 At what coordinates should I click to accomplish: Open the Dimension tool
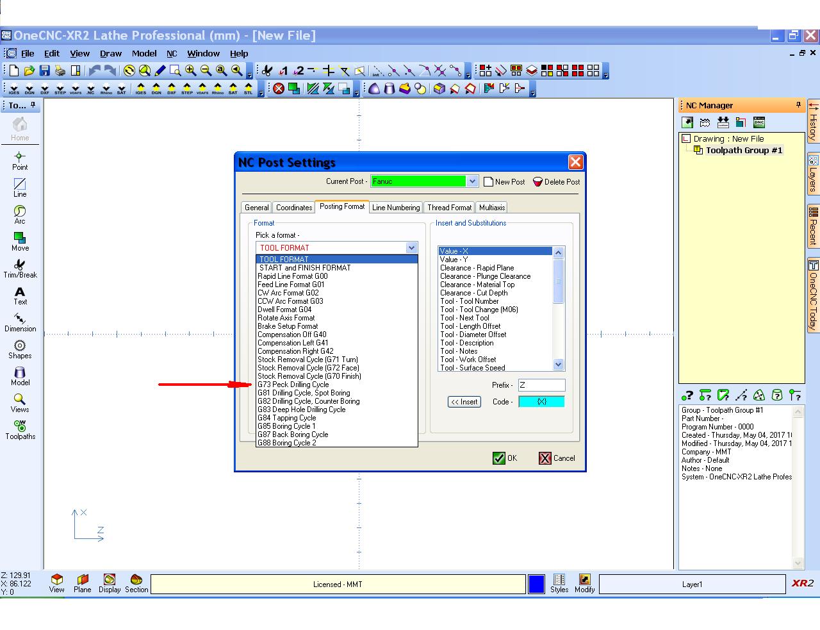point(20,322)
